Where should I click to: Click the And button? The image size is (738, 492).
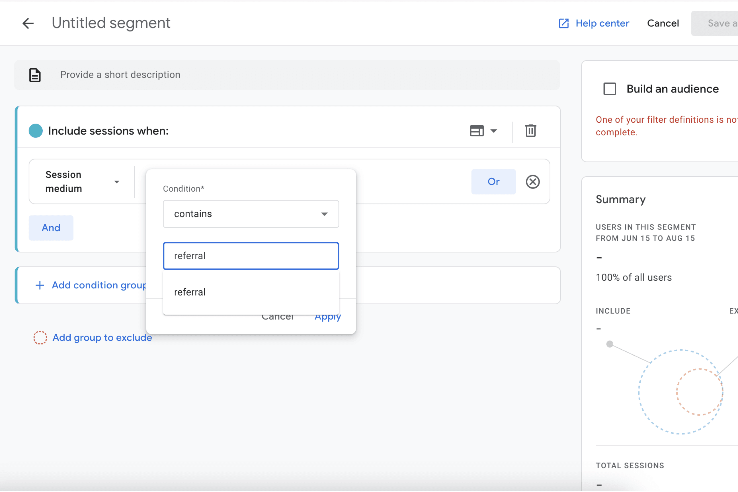click(x=51, y=228)
